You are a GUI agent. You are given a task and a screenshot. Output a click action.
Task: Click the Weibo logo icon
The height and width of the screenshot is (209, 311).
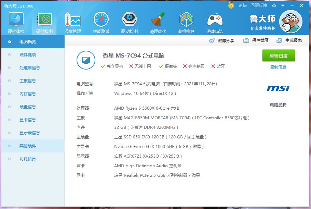212,40
